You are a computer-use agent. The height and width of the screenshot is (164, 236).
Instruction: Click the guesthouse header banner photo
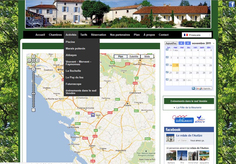click(118, 14)
